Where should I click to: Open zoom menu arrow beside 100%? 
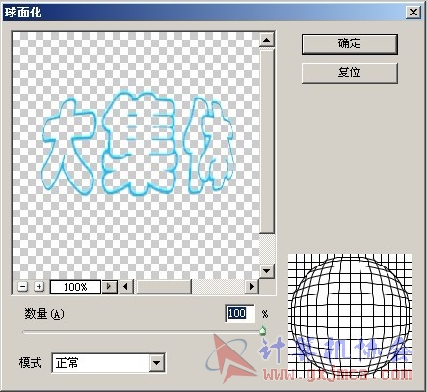click(109, 286)
